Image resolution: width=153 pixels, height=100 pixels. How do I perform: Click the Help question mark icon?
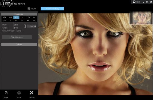point(134,2)
